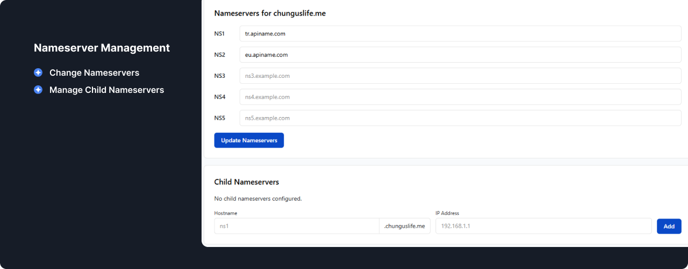This screenshot has width=688, height=269.
Task: Click the Child Nameservers section heading
Action: pos(246,182)
